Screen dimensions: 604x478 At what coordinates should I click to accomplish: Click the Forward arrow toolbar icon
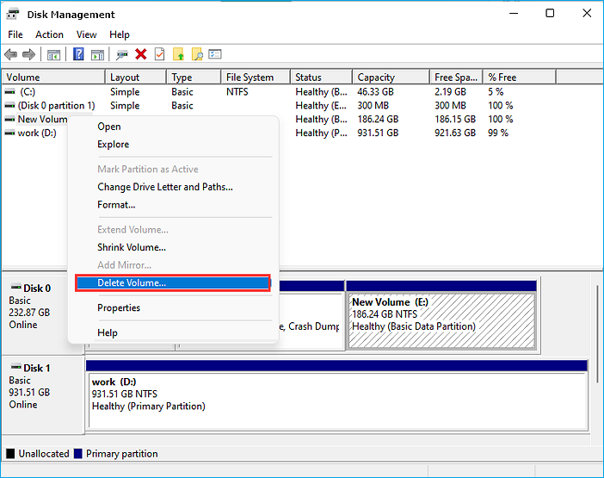click(28, 54)
